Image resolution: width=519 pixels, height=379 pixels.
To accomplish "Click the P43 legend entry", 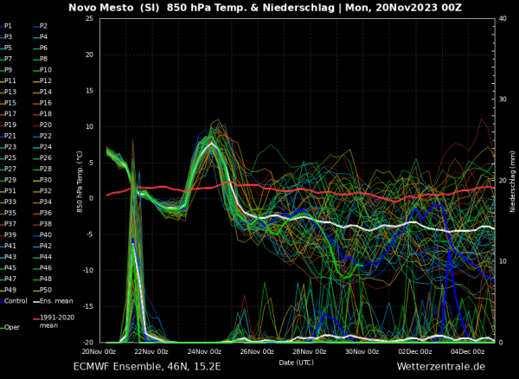I will point(8,257).
